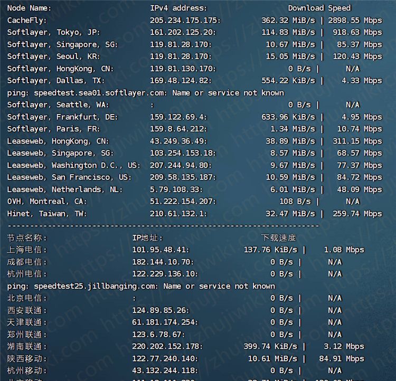Select the speedtest25.jillbanging.com error line
Viewport: 396px width, 381px height.
(x=141, y=286)
